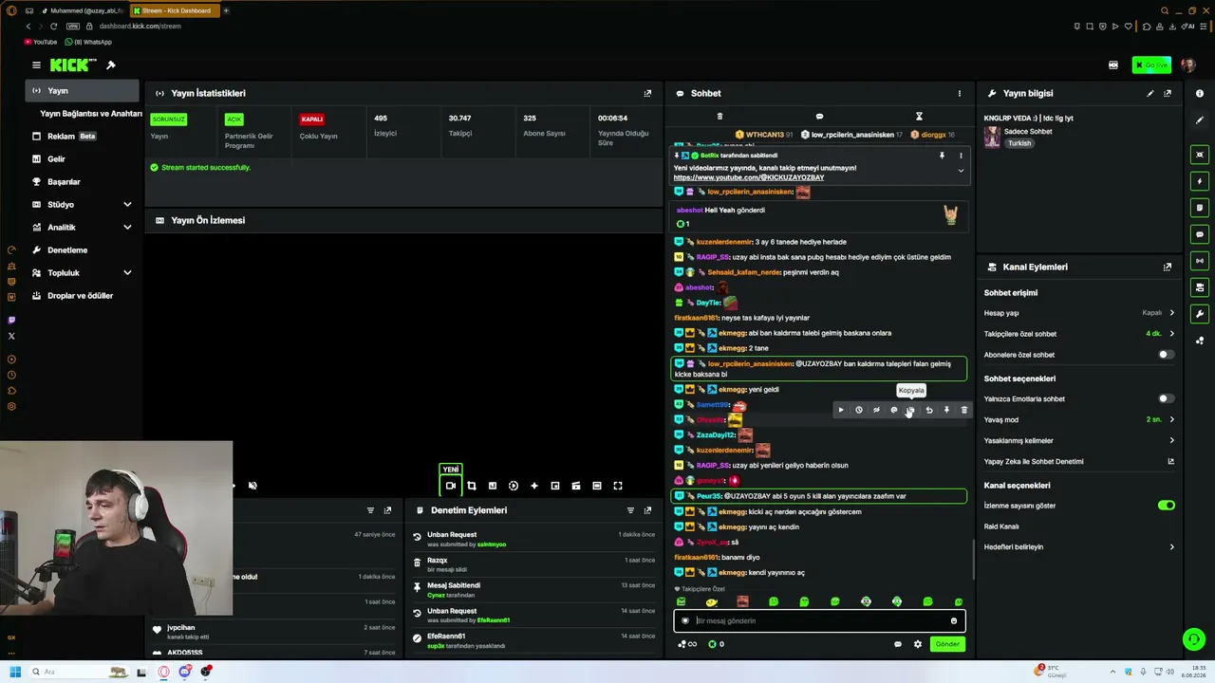The height and width of the screenshot is (683, 1215).
Task: Open Denetleme in the sidebar
Action: tap(82, 250)
